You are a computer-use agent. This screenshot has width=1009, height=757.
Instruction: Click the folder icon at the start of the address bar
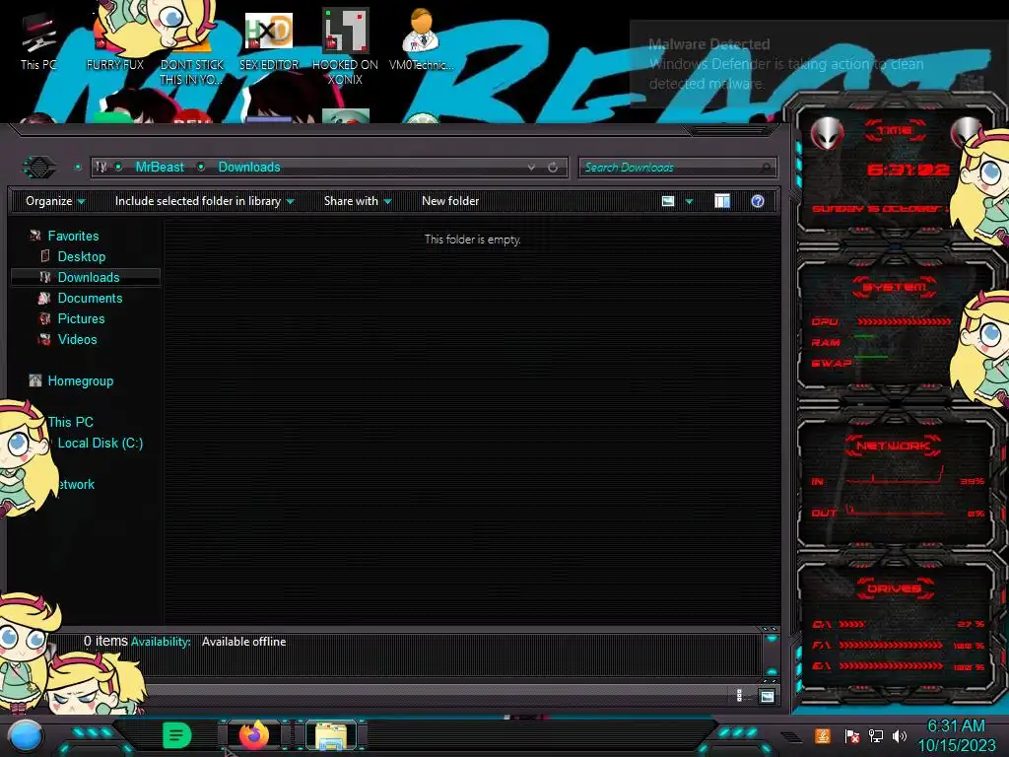pyautogui.click(x=101, y=167)
